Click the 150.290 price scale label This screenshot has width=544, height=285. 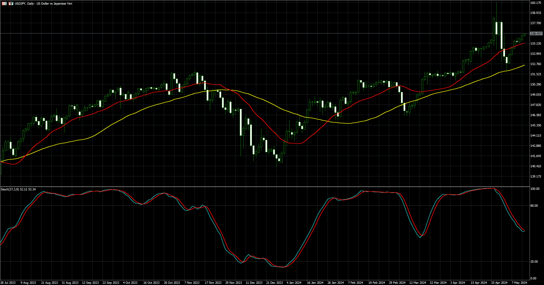(x=535, y=84)
